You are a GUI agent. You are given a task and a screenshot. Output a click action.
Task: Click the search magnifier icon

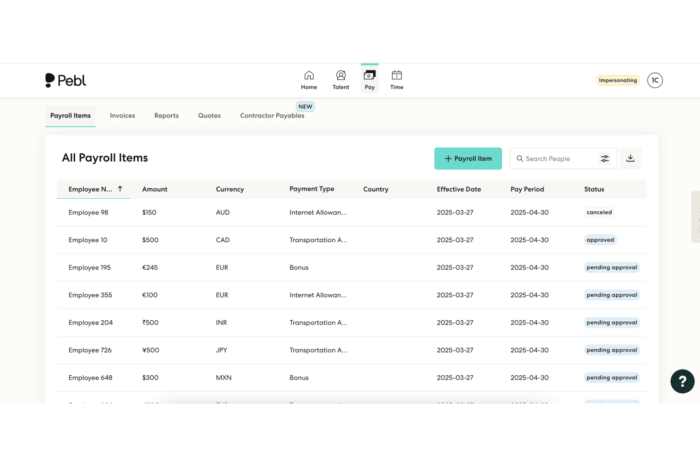[x=520, y=159]
